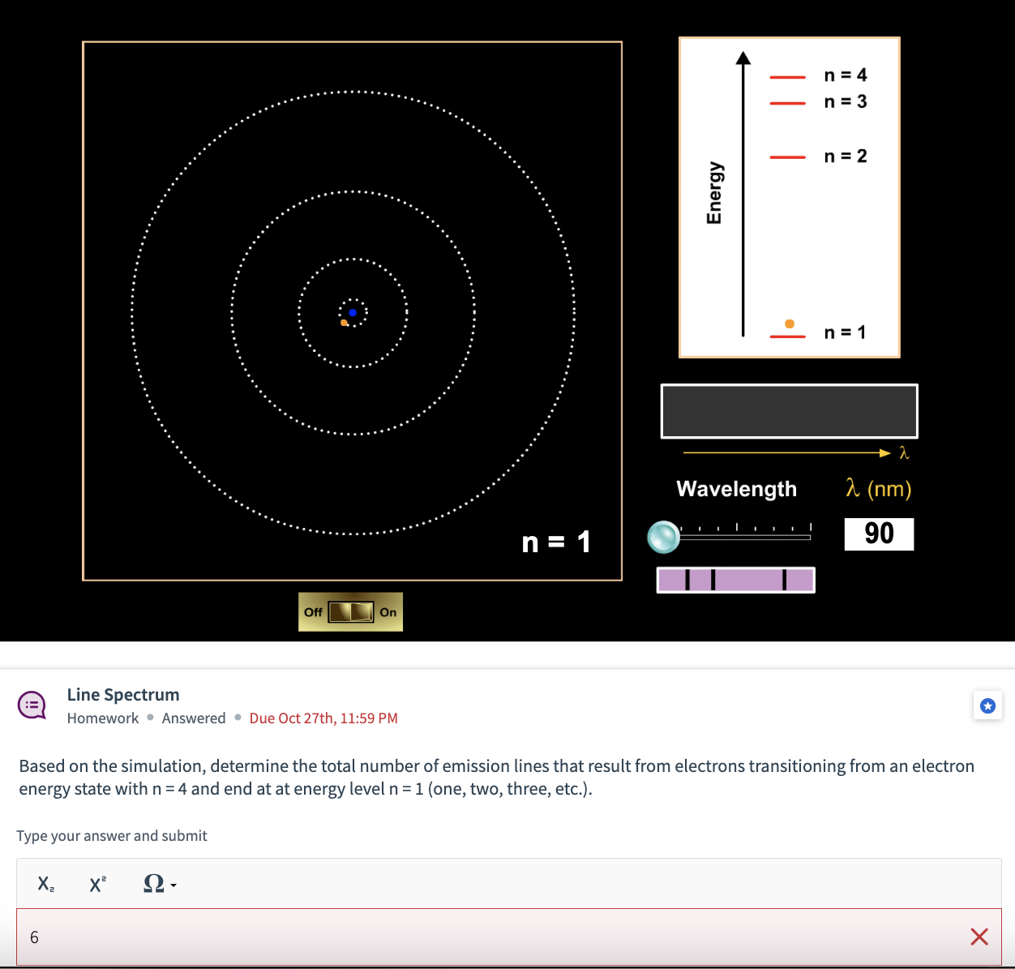Clear the answer with the red X
This screenshot has height=969, width=1015.
click(x=979, y=937)
